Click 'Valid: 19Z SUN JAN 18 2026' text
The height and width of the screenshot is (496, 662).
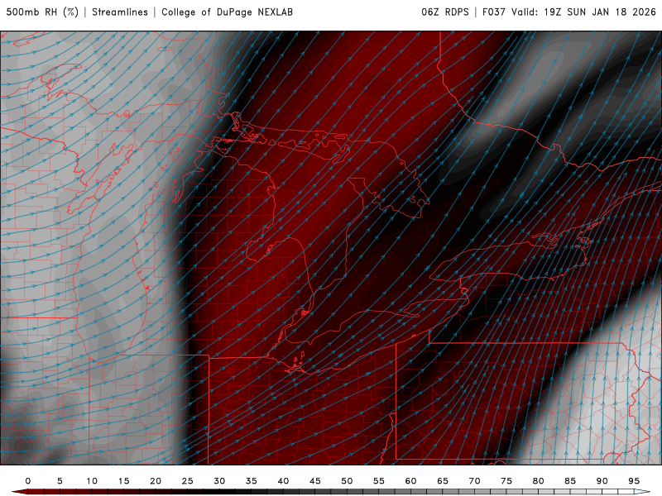(584, 12)
